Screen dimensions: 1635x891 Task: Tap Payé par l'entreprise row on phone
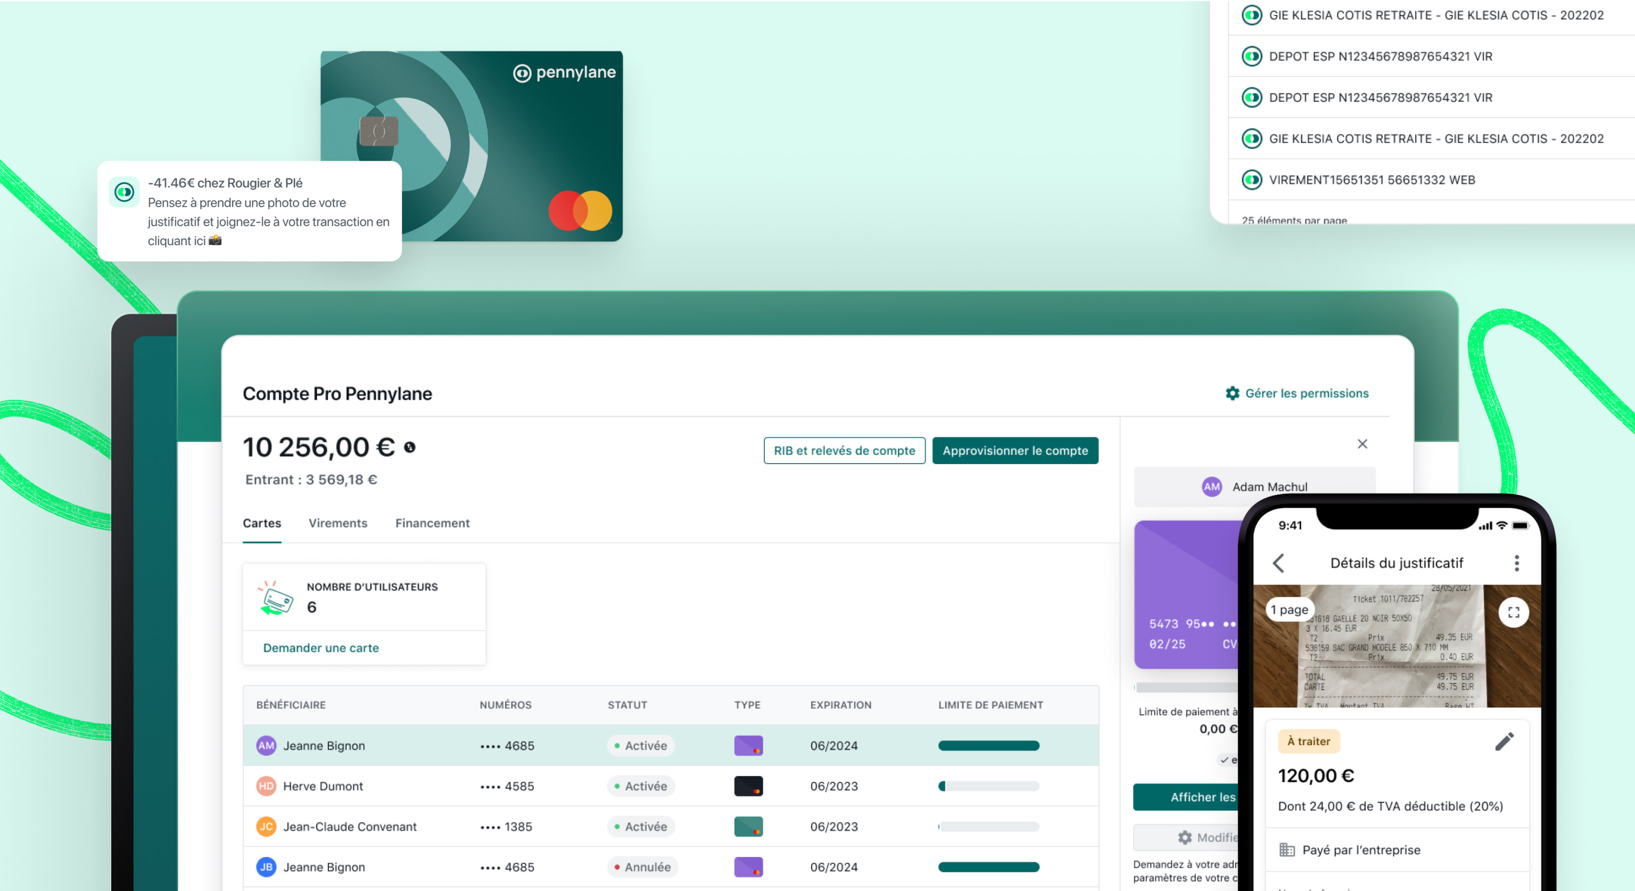tap(1397, 849)
